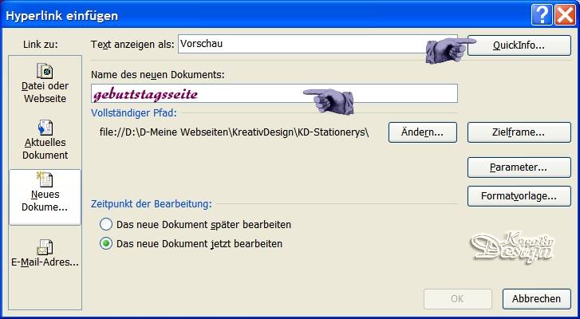Click the greyed-out OK button
580x319 pixels.
tap(458, 299)
